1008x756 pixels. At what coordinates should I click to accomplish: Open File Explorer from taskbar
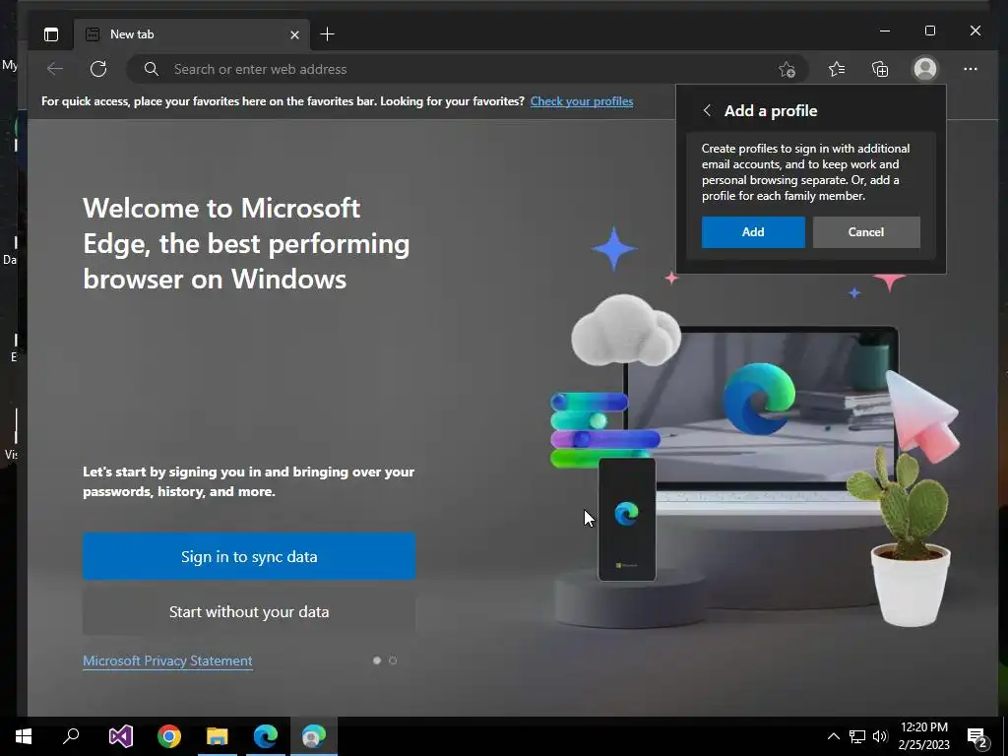(x=218, y=736)
